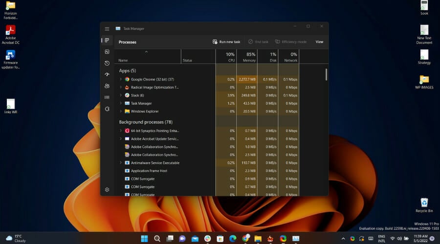Expand the Task Manager process row
Screen dimensions: 440x244
[x=121, y=103]
